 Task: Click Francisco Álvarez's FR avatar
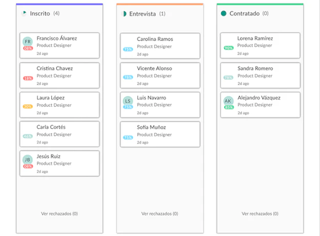tap(28, 42)
